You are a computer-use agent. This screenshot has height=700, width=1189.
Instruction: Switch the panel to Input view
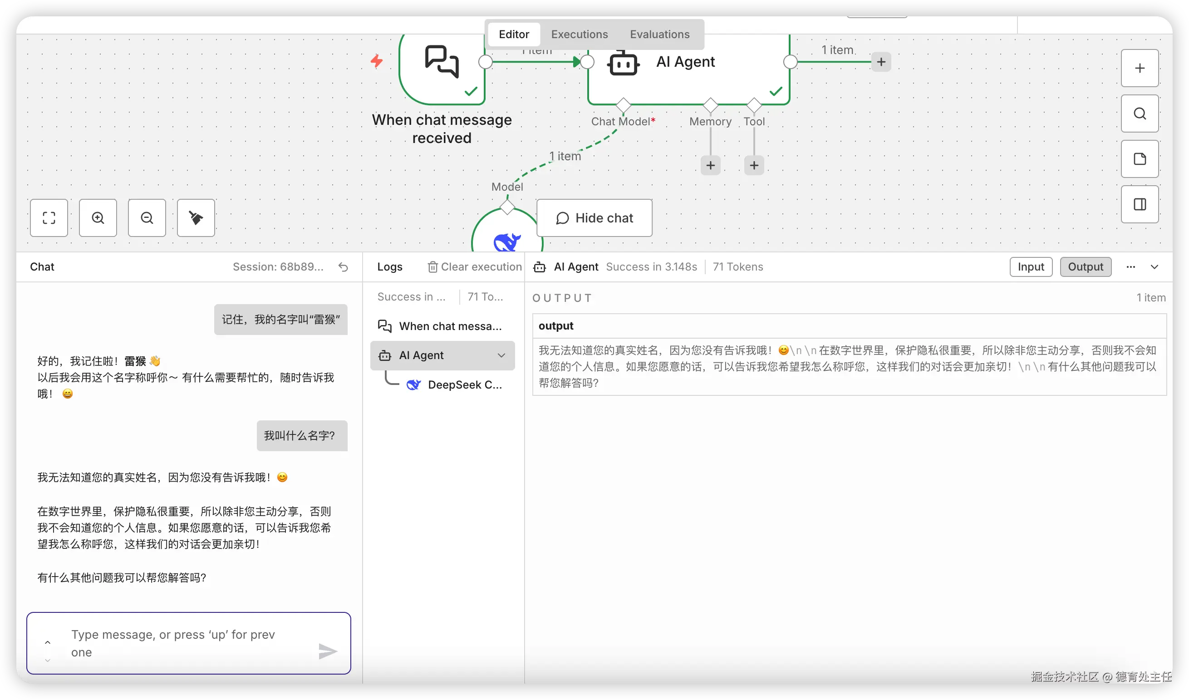point(1031,266)
